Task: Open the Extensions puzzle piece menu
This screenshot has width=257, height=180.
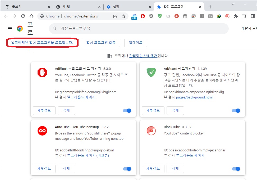Action: pyautogui.click(x=236, y=16)
